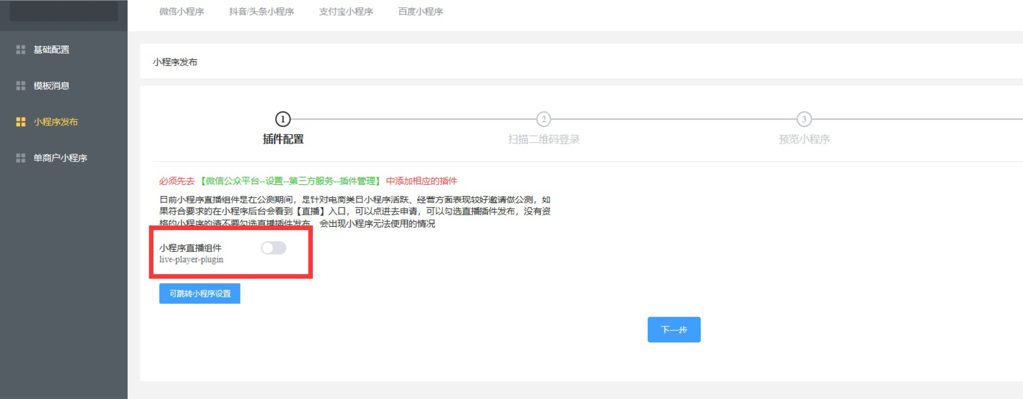Viewport: 1023px width, 399px height.
Task: Click the 可跳转小程序设置 button
Action: 200,294
